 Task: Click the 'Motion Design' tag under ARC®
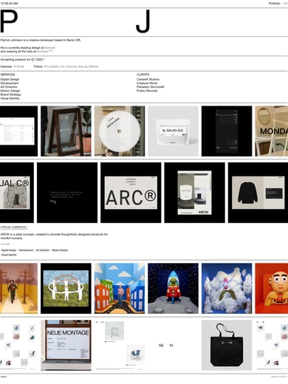pyautogui.click(x=60, y=250)
